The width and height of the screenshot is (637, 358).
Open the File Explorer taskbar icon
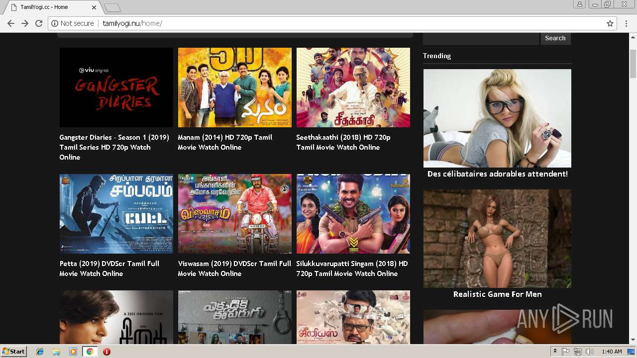pyautogui.click(x=56, y=352)
